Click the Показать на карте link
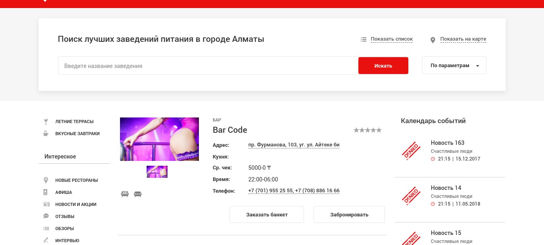The image size is (544, 245). click(463, 39)
